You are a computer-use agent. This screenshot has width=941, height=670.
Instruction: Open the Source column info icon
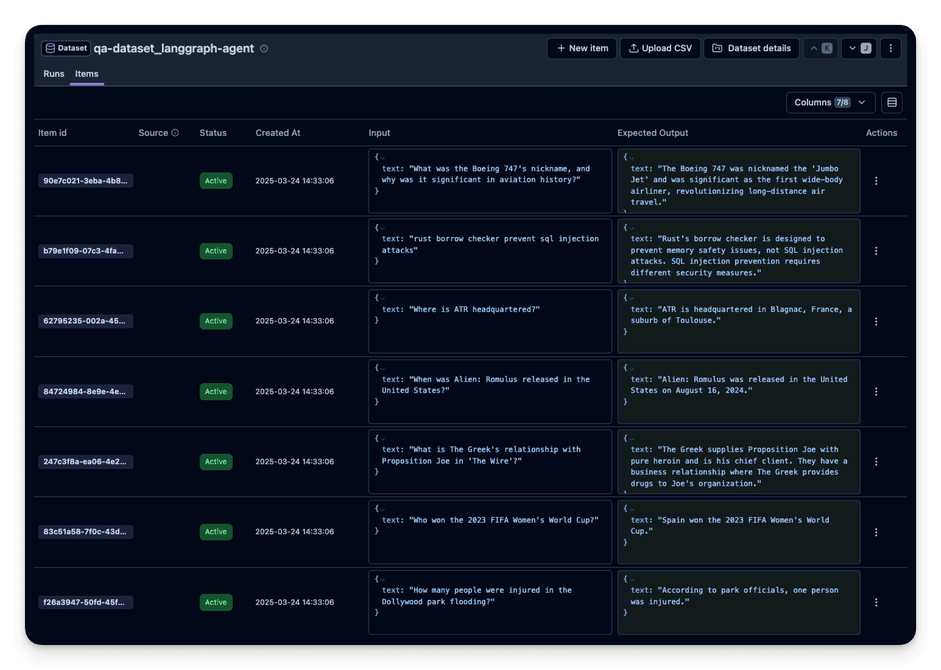[x=175, y=132]
